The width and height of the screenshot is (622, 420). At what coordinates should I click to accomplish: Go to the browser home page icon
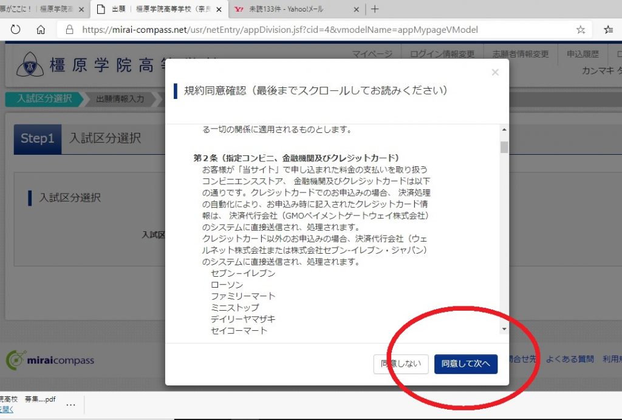coord(41,29)
